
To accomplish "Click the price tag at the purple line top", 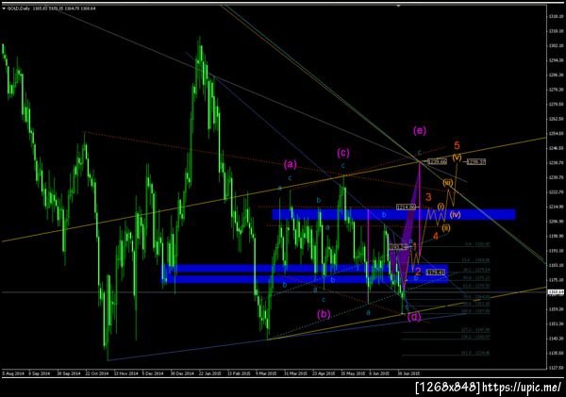I will tap(437, 161).
